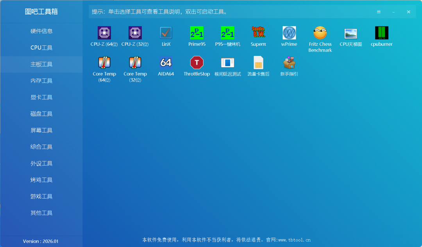Switch to the 内存工具 category

pyautogui.click(x=41, y=81)
